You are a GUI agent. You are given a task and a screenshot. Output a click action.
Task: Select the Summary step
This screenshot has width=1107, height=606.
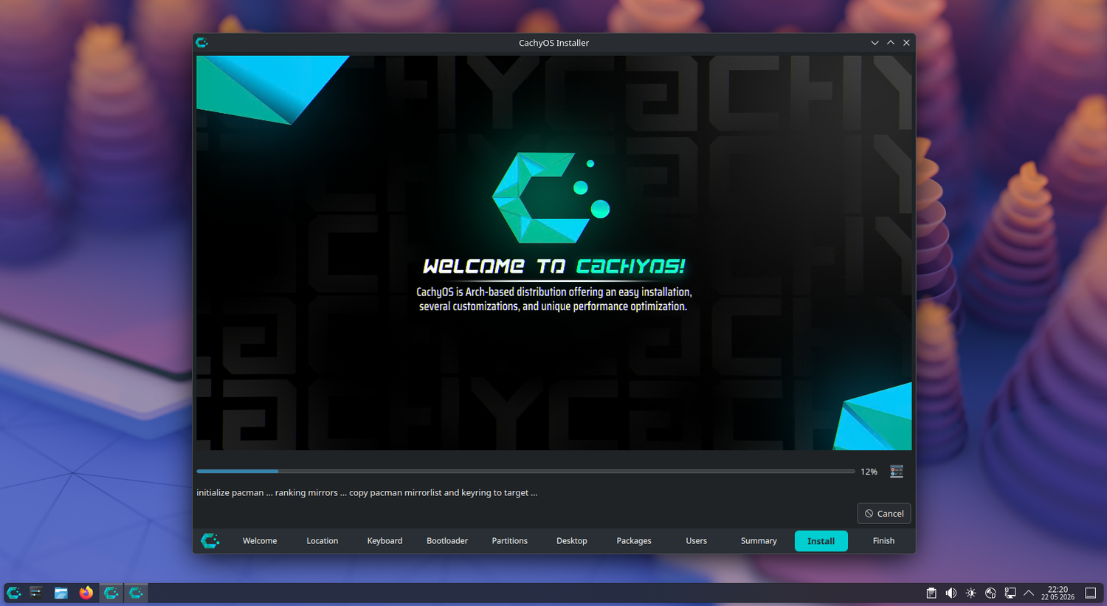tap(759, 541)
